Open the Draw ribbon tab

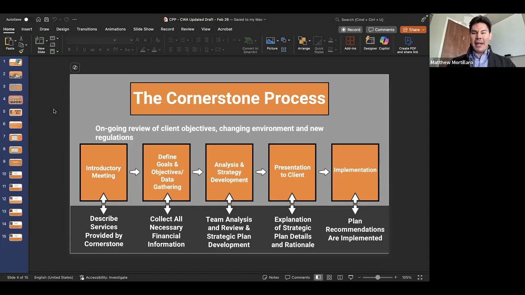[44, 29]
